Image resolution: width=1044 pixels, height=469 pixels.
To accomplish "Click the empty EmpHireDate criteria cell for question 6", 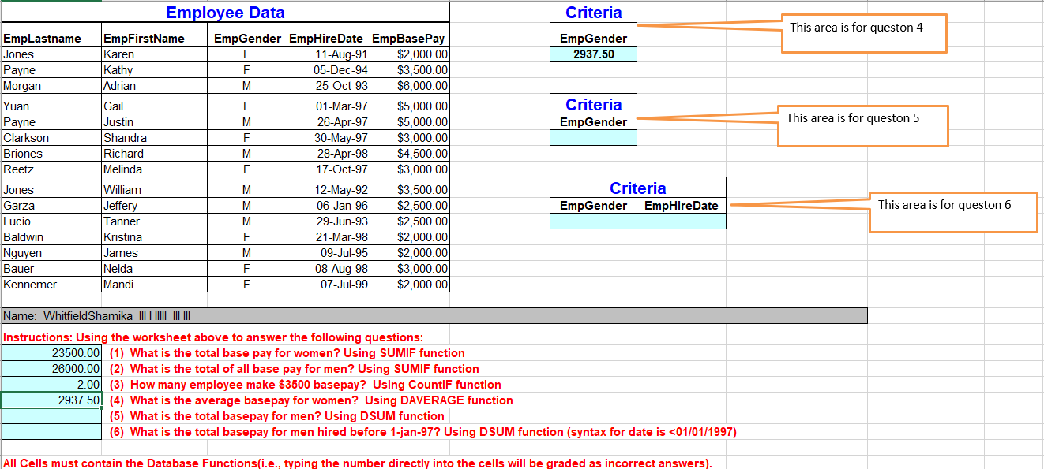I will click(x=682, y=221).
